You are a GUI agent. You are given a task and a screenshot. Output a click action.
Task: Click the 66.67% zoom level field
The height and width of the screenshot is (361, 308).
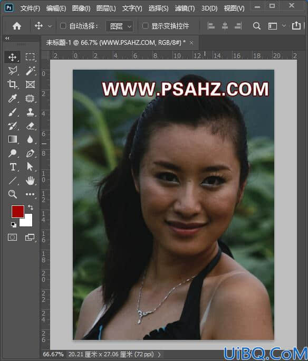click(x=53, y=354)
